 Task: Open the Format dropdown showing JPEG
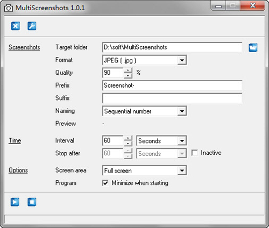click(x=145, y=60)
